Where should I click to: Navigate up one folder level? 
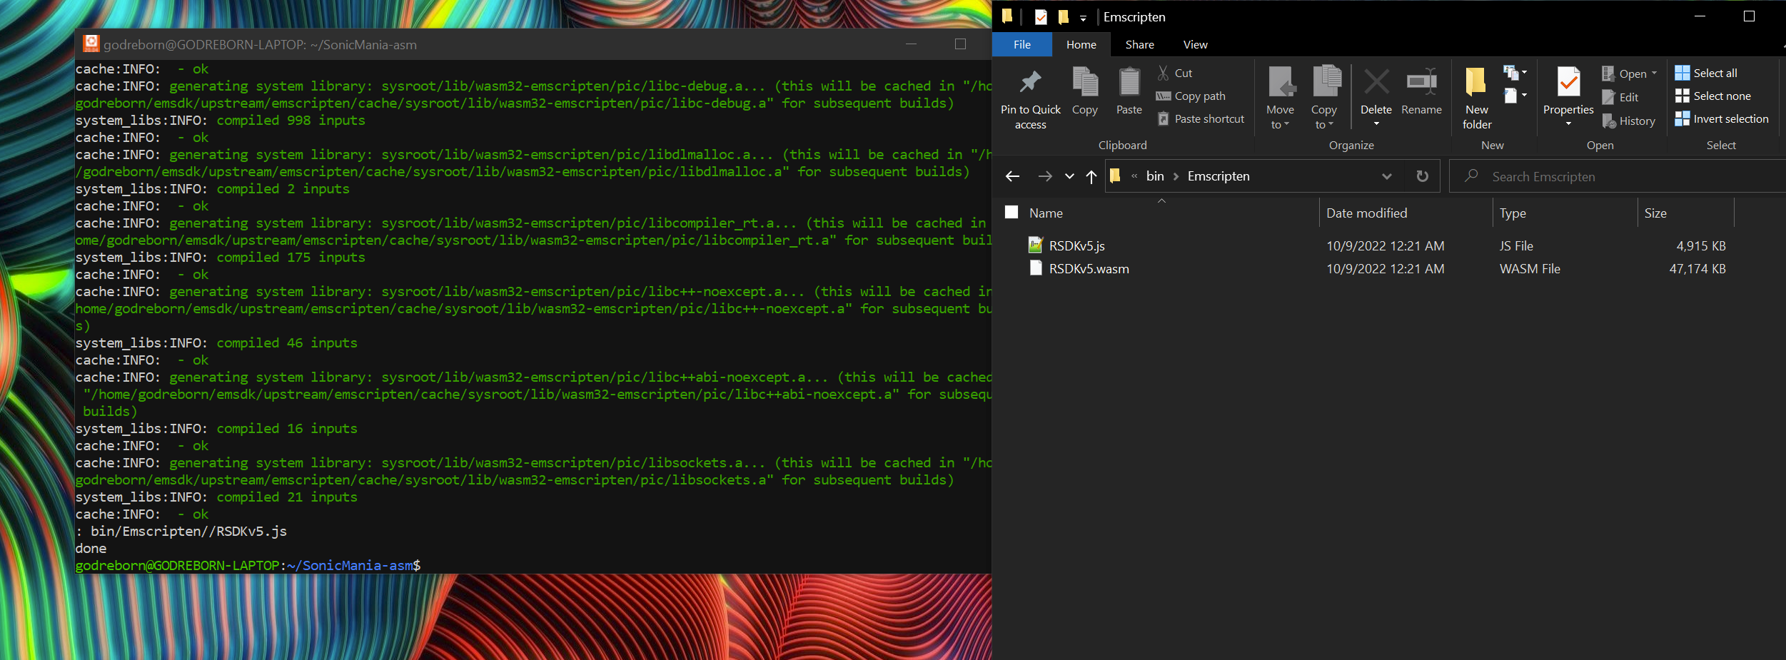1091,176
